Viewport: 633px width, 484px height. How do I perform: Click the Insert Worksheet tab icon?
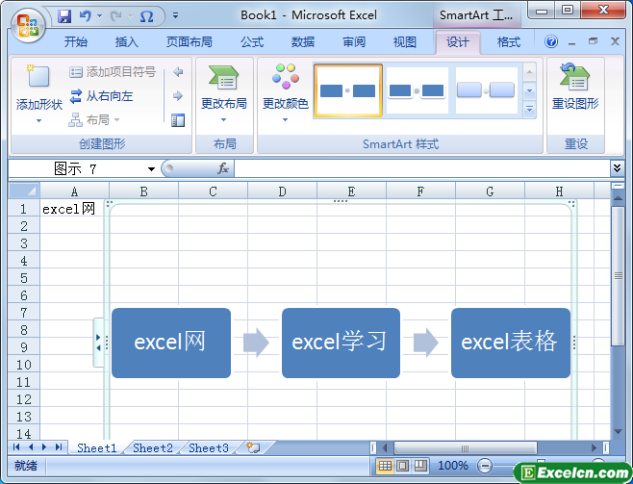(253, 447)
